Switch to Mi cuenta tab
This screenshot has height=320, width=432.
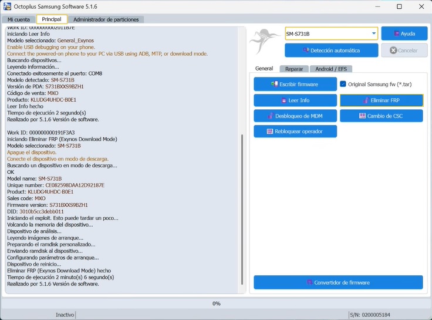18,19
